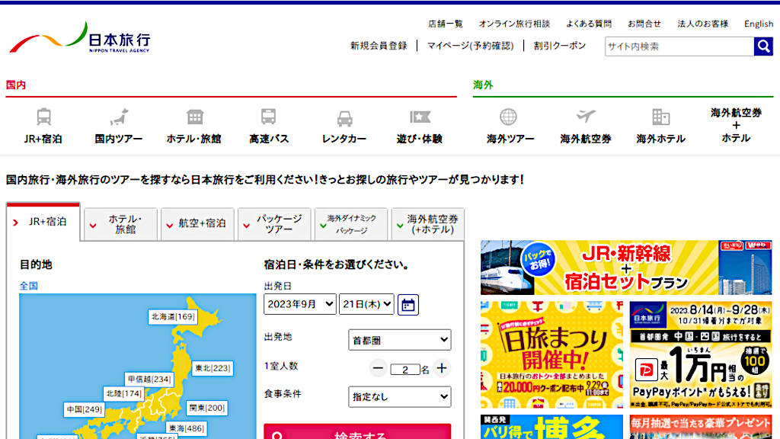Select 北陸[174] on the map
Screen dimensions: 780x439
(124, 394)
